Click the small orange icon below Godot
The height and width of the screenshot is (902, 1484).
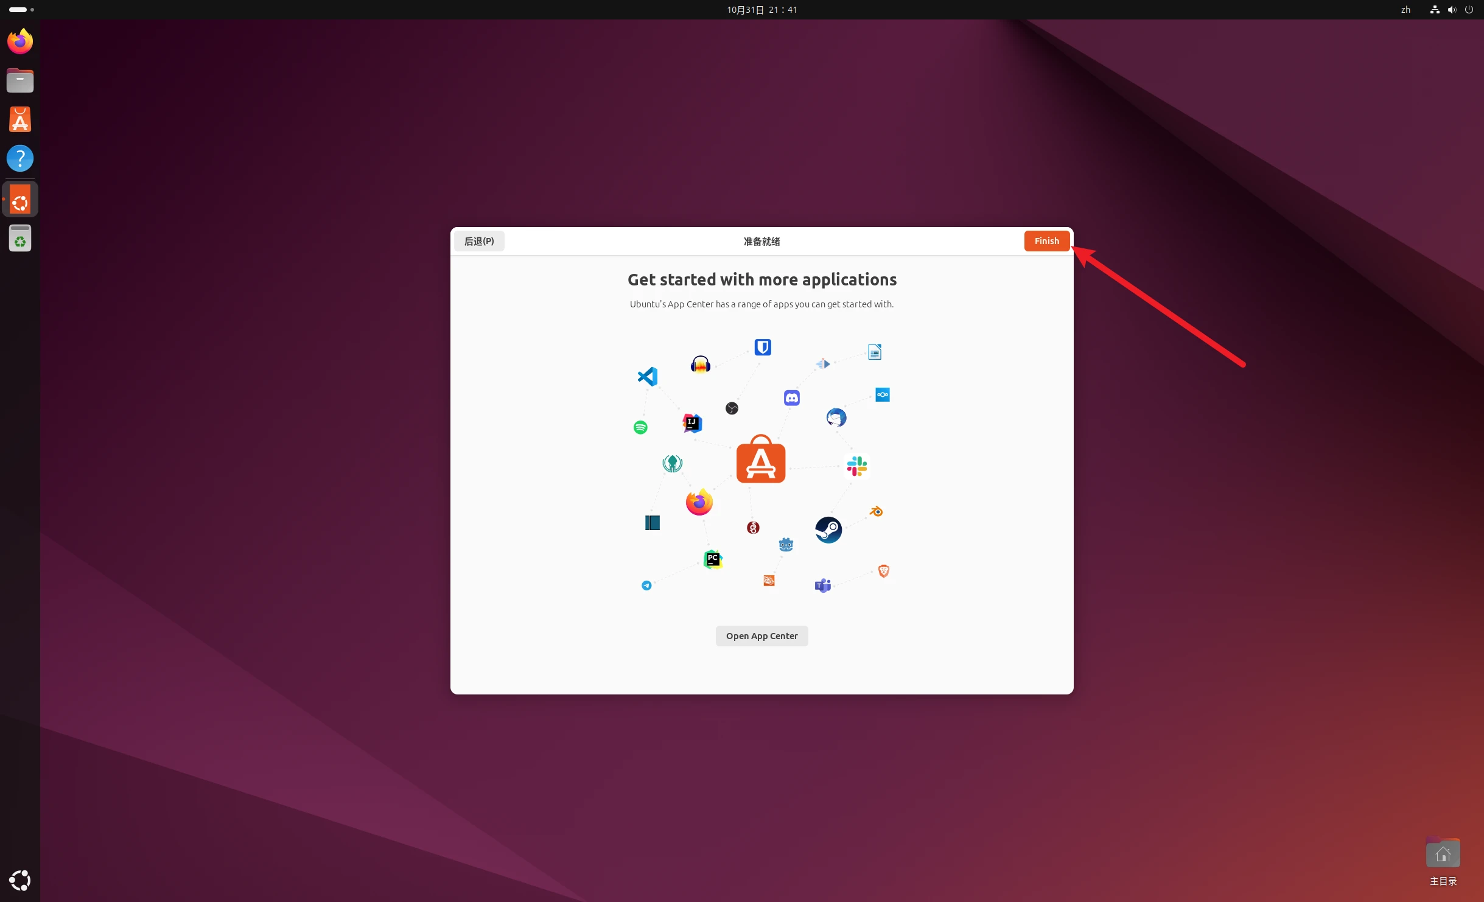(x=769, y=581)
